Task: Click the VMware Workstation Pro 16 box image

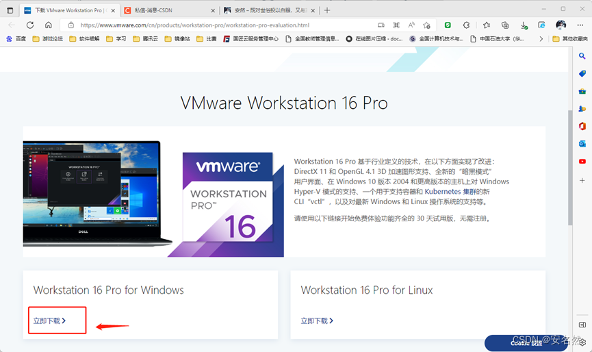Action: (x=227, y=204)
